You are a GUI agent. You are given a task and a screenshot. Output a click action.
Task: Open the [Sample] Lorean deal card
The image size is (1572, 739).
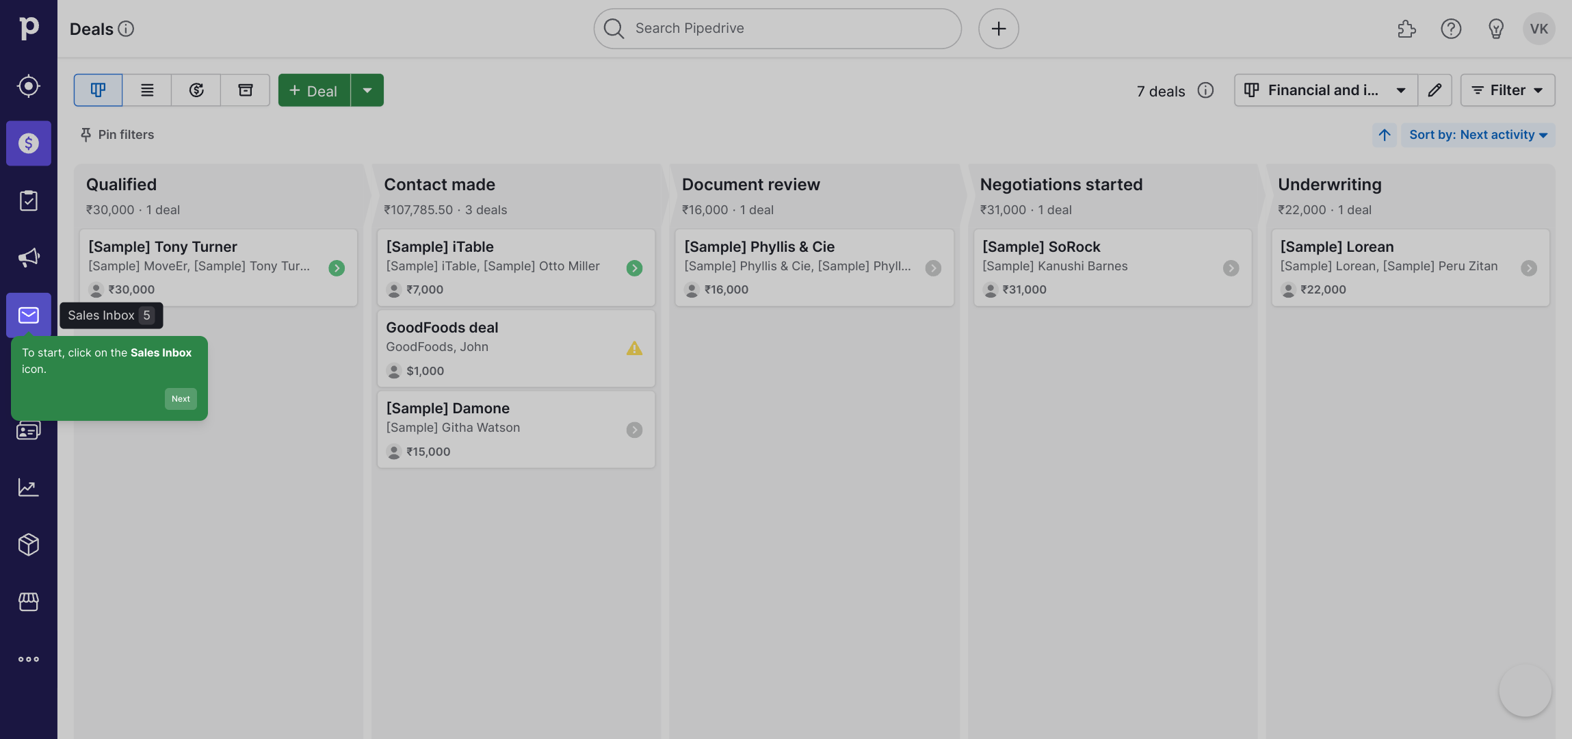pyautogui.click(x=1411, y=268)
